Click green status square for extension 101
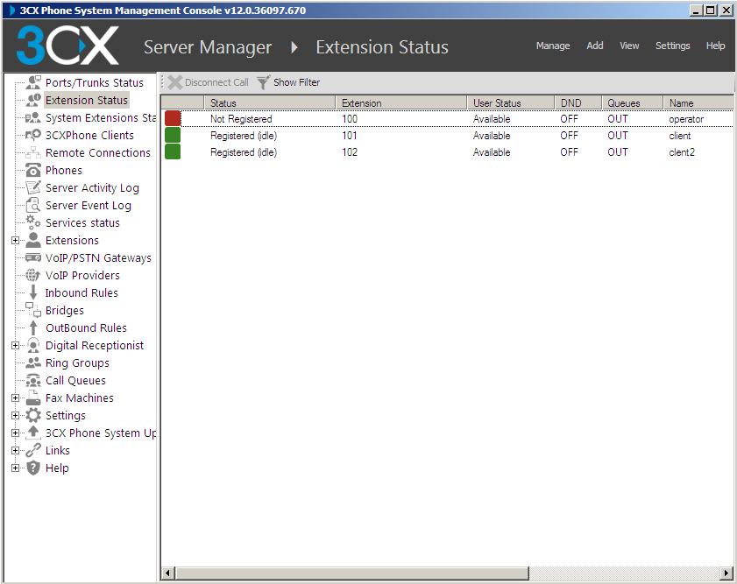This screenshot has height=584, width=737. coord(173,135)
